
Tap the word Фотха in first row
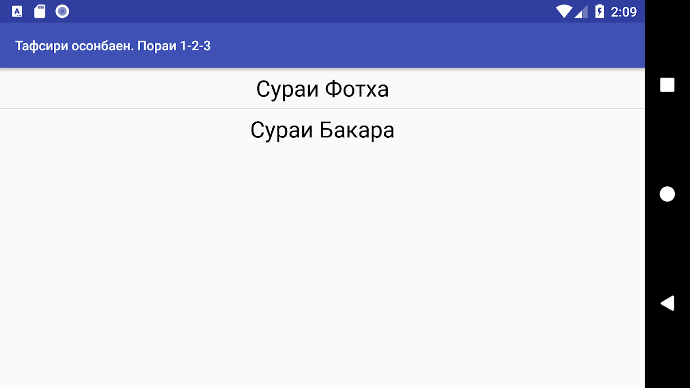pos(357,89)
